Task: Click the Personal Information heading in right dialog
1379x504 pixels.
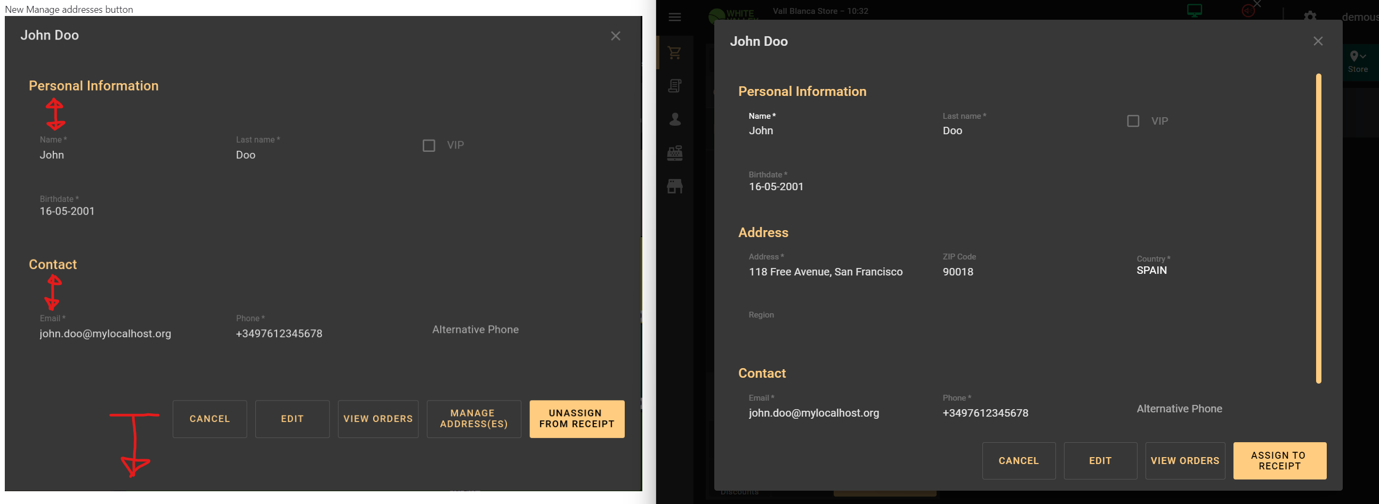Action: [x=802, y=92]
